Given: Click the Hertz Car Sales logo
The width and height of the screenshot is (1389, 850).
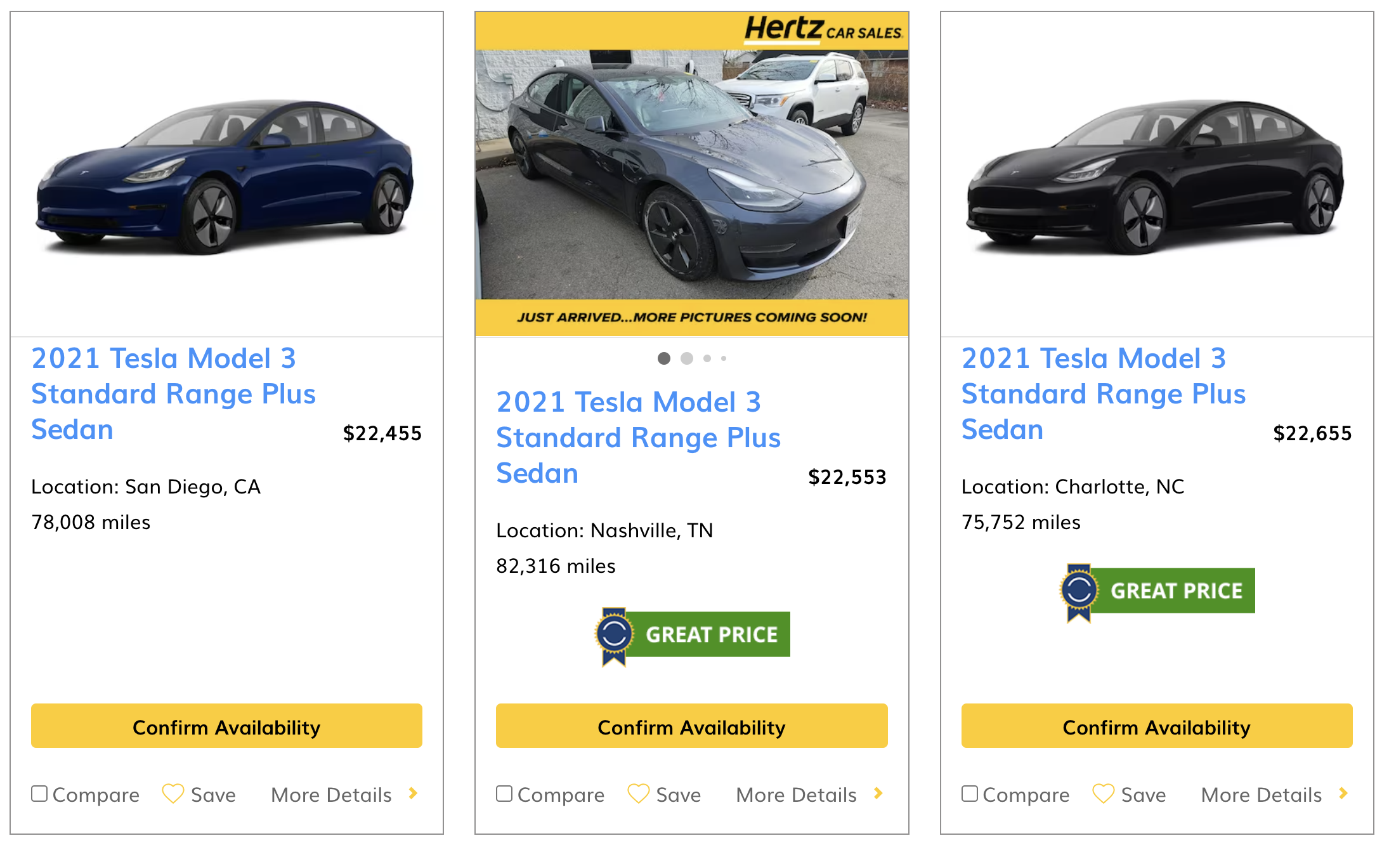Looking at the screenshot, I should (x=823, y=29).
